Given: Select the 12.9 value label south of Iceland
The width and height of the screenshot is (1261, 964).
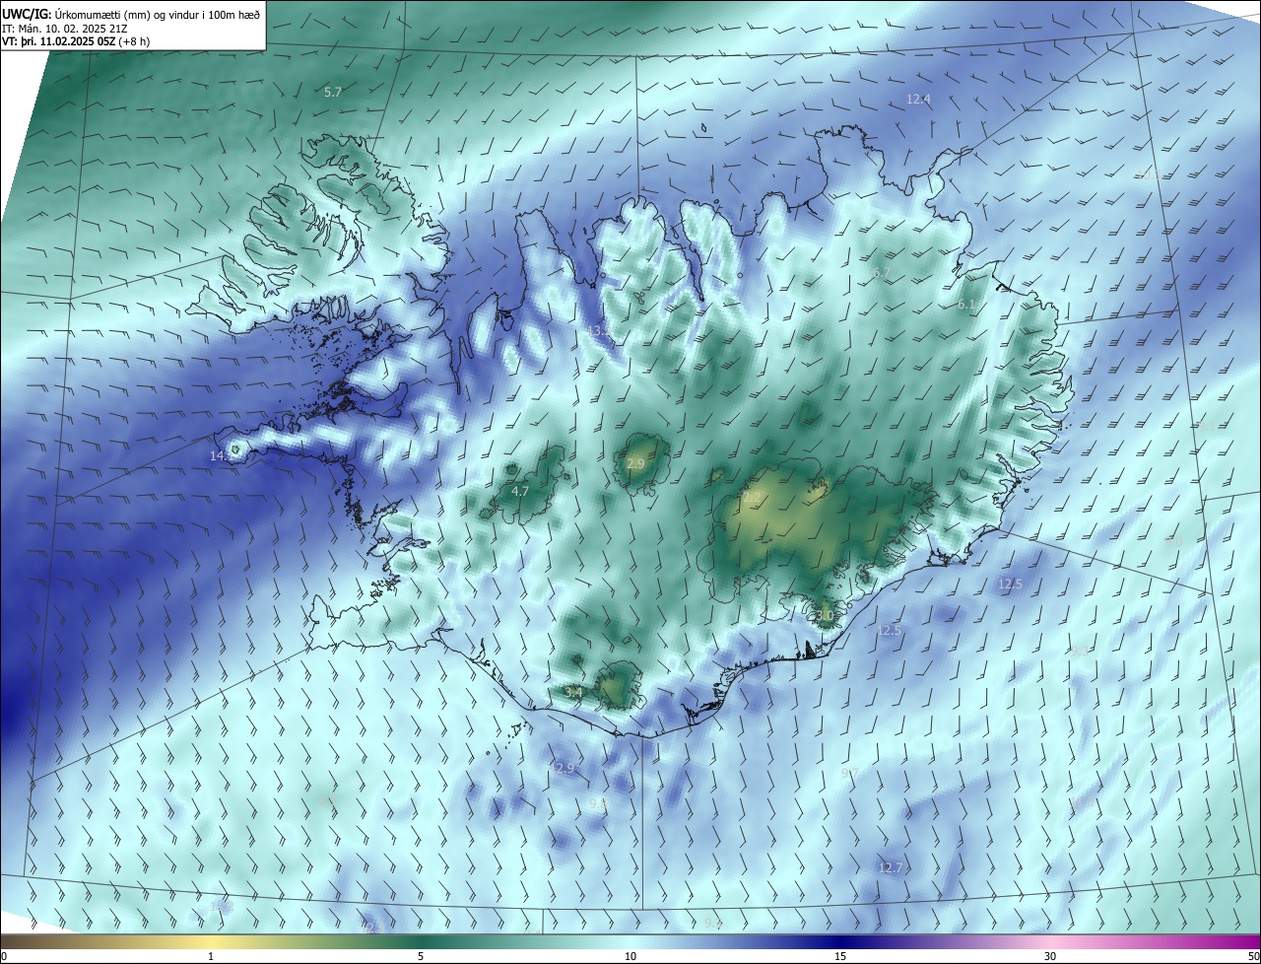Looking at the screenshot, I should (562, 768).
